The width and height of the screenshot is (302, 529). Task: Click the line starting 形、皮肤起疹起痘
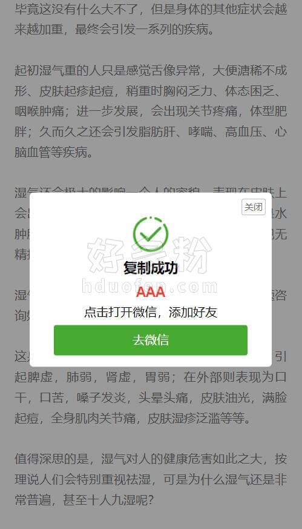click(x=146, y=91)
